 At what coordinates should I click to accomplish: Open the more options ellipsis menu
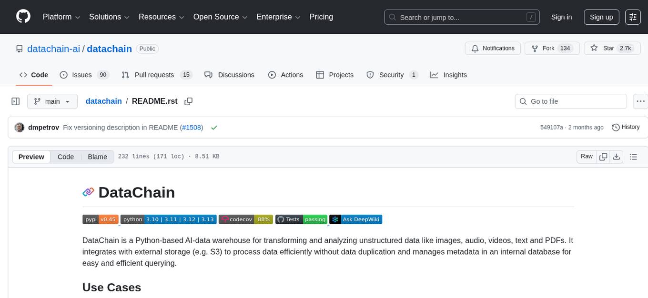pos(640,101)
